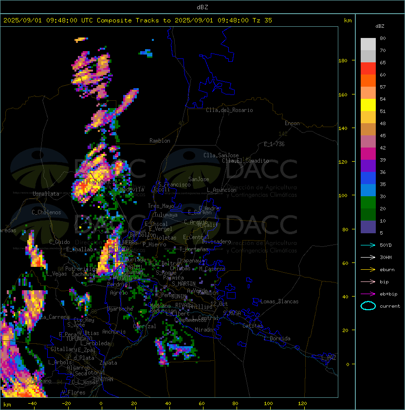This screenshot has width=405, height=410.
Task: Click the 'La_Carrera' map label
Action: tap(54, 317)
